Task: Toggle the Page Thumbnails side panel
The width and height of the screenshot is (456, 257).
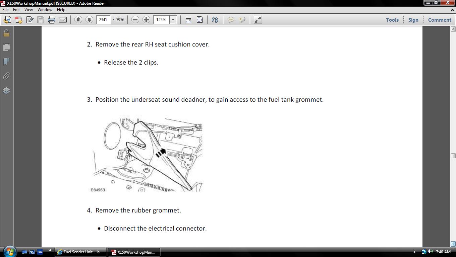Action: point(6,47)
